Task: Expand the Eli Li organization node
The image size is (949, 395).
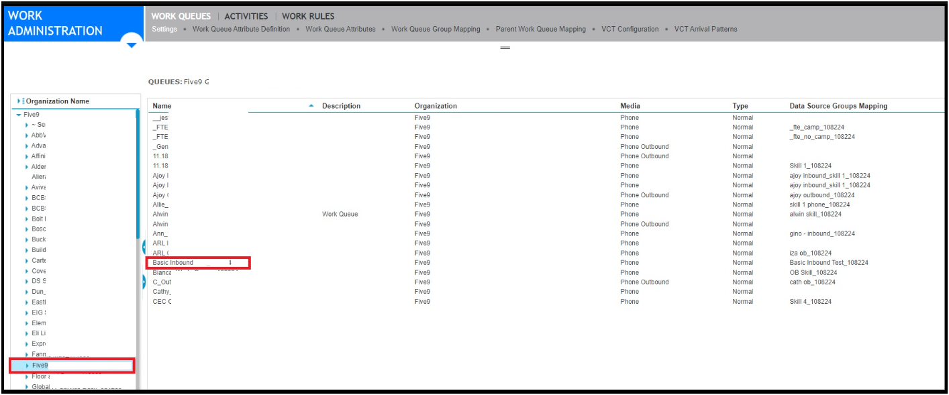Action: tap(27, 333)
